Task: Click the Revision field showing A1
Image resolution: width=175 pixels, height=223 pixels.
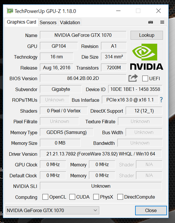Action: [114, 46]
